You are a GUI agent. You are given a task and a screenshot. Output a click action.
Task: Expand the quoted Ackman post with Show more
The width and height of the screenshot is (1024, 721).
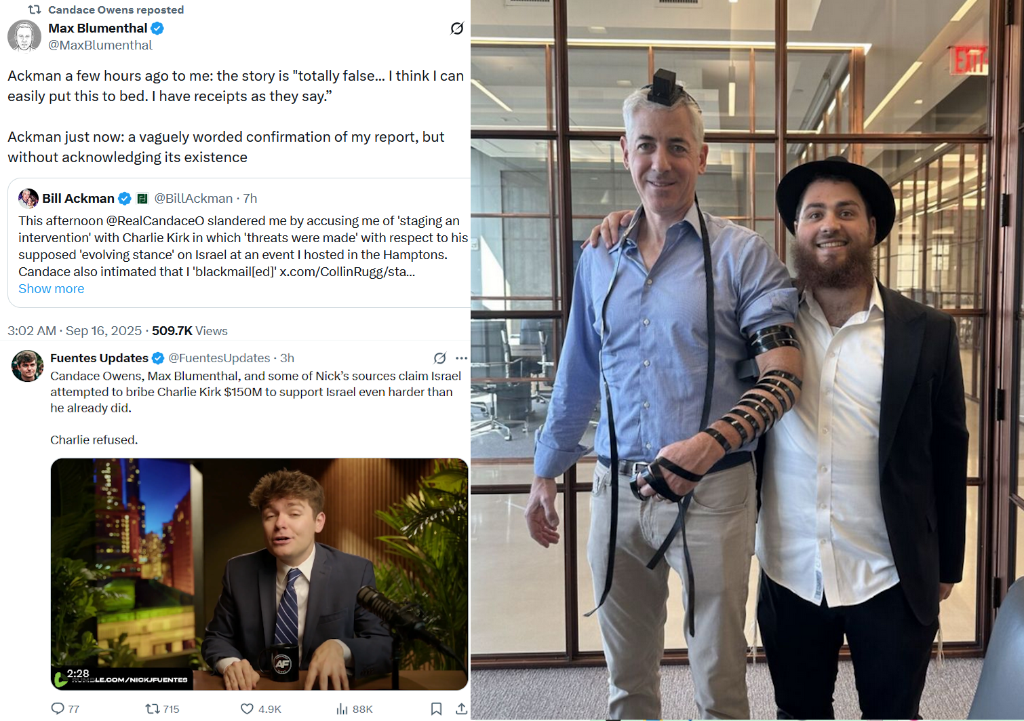pyautogui.click(x=52, y=289)
